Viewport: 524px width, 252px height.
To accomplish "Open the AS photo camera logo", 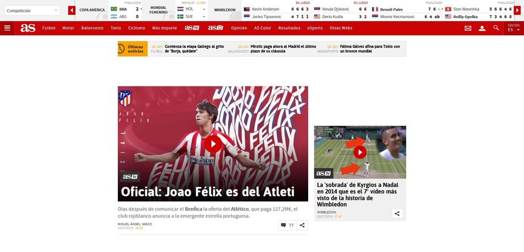I will [x=215, y=28].
